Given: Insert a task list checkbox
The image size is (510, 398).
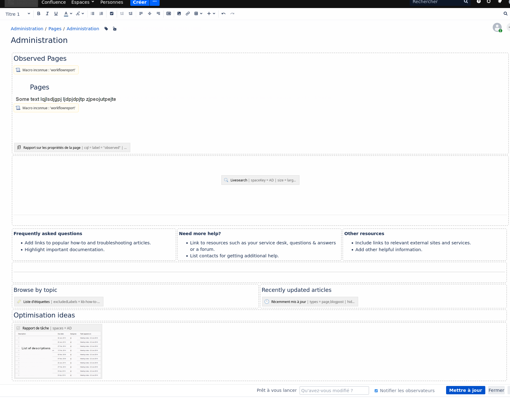Looking at the screenshot, I should (112, 14).
